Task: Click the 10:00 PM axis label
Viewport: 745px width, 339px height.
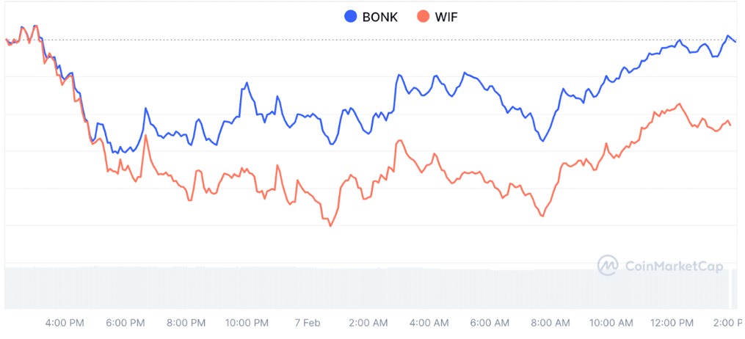Action: point(247,323)
